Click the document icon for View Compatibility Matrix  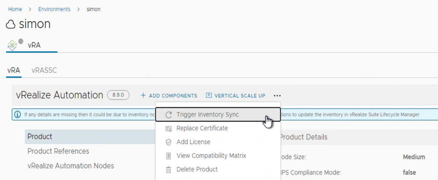pyautogui.click(x=169, y=156)
